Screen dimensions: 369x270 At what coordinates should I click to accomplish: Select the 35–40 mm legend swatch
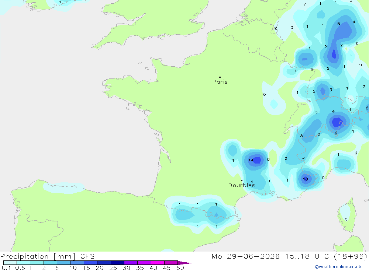[x=144, y=263]
